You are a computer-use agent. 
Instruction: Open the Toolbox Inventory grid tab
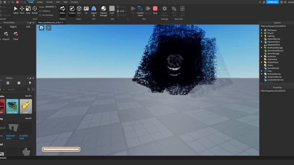pos(8,83)
